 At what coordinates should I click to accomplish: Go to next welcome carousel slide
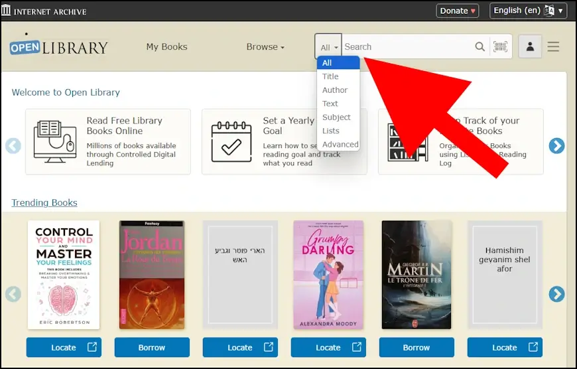tap(556, 146)
